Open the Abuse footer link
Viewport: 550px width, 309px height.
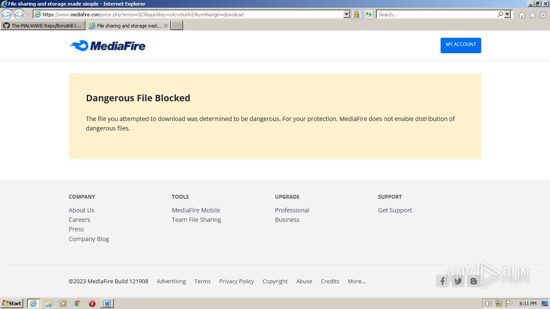tap(304, 281)
